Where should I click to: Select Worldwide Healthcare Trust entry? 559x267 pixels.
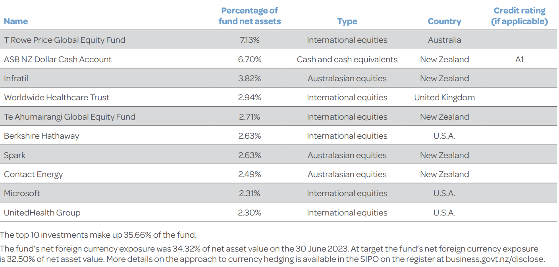point(56,97)
